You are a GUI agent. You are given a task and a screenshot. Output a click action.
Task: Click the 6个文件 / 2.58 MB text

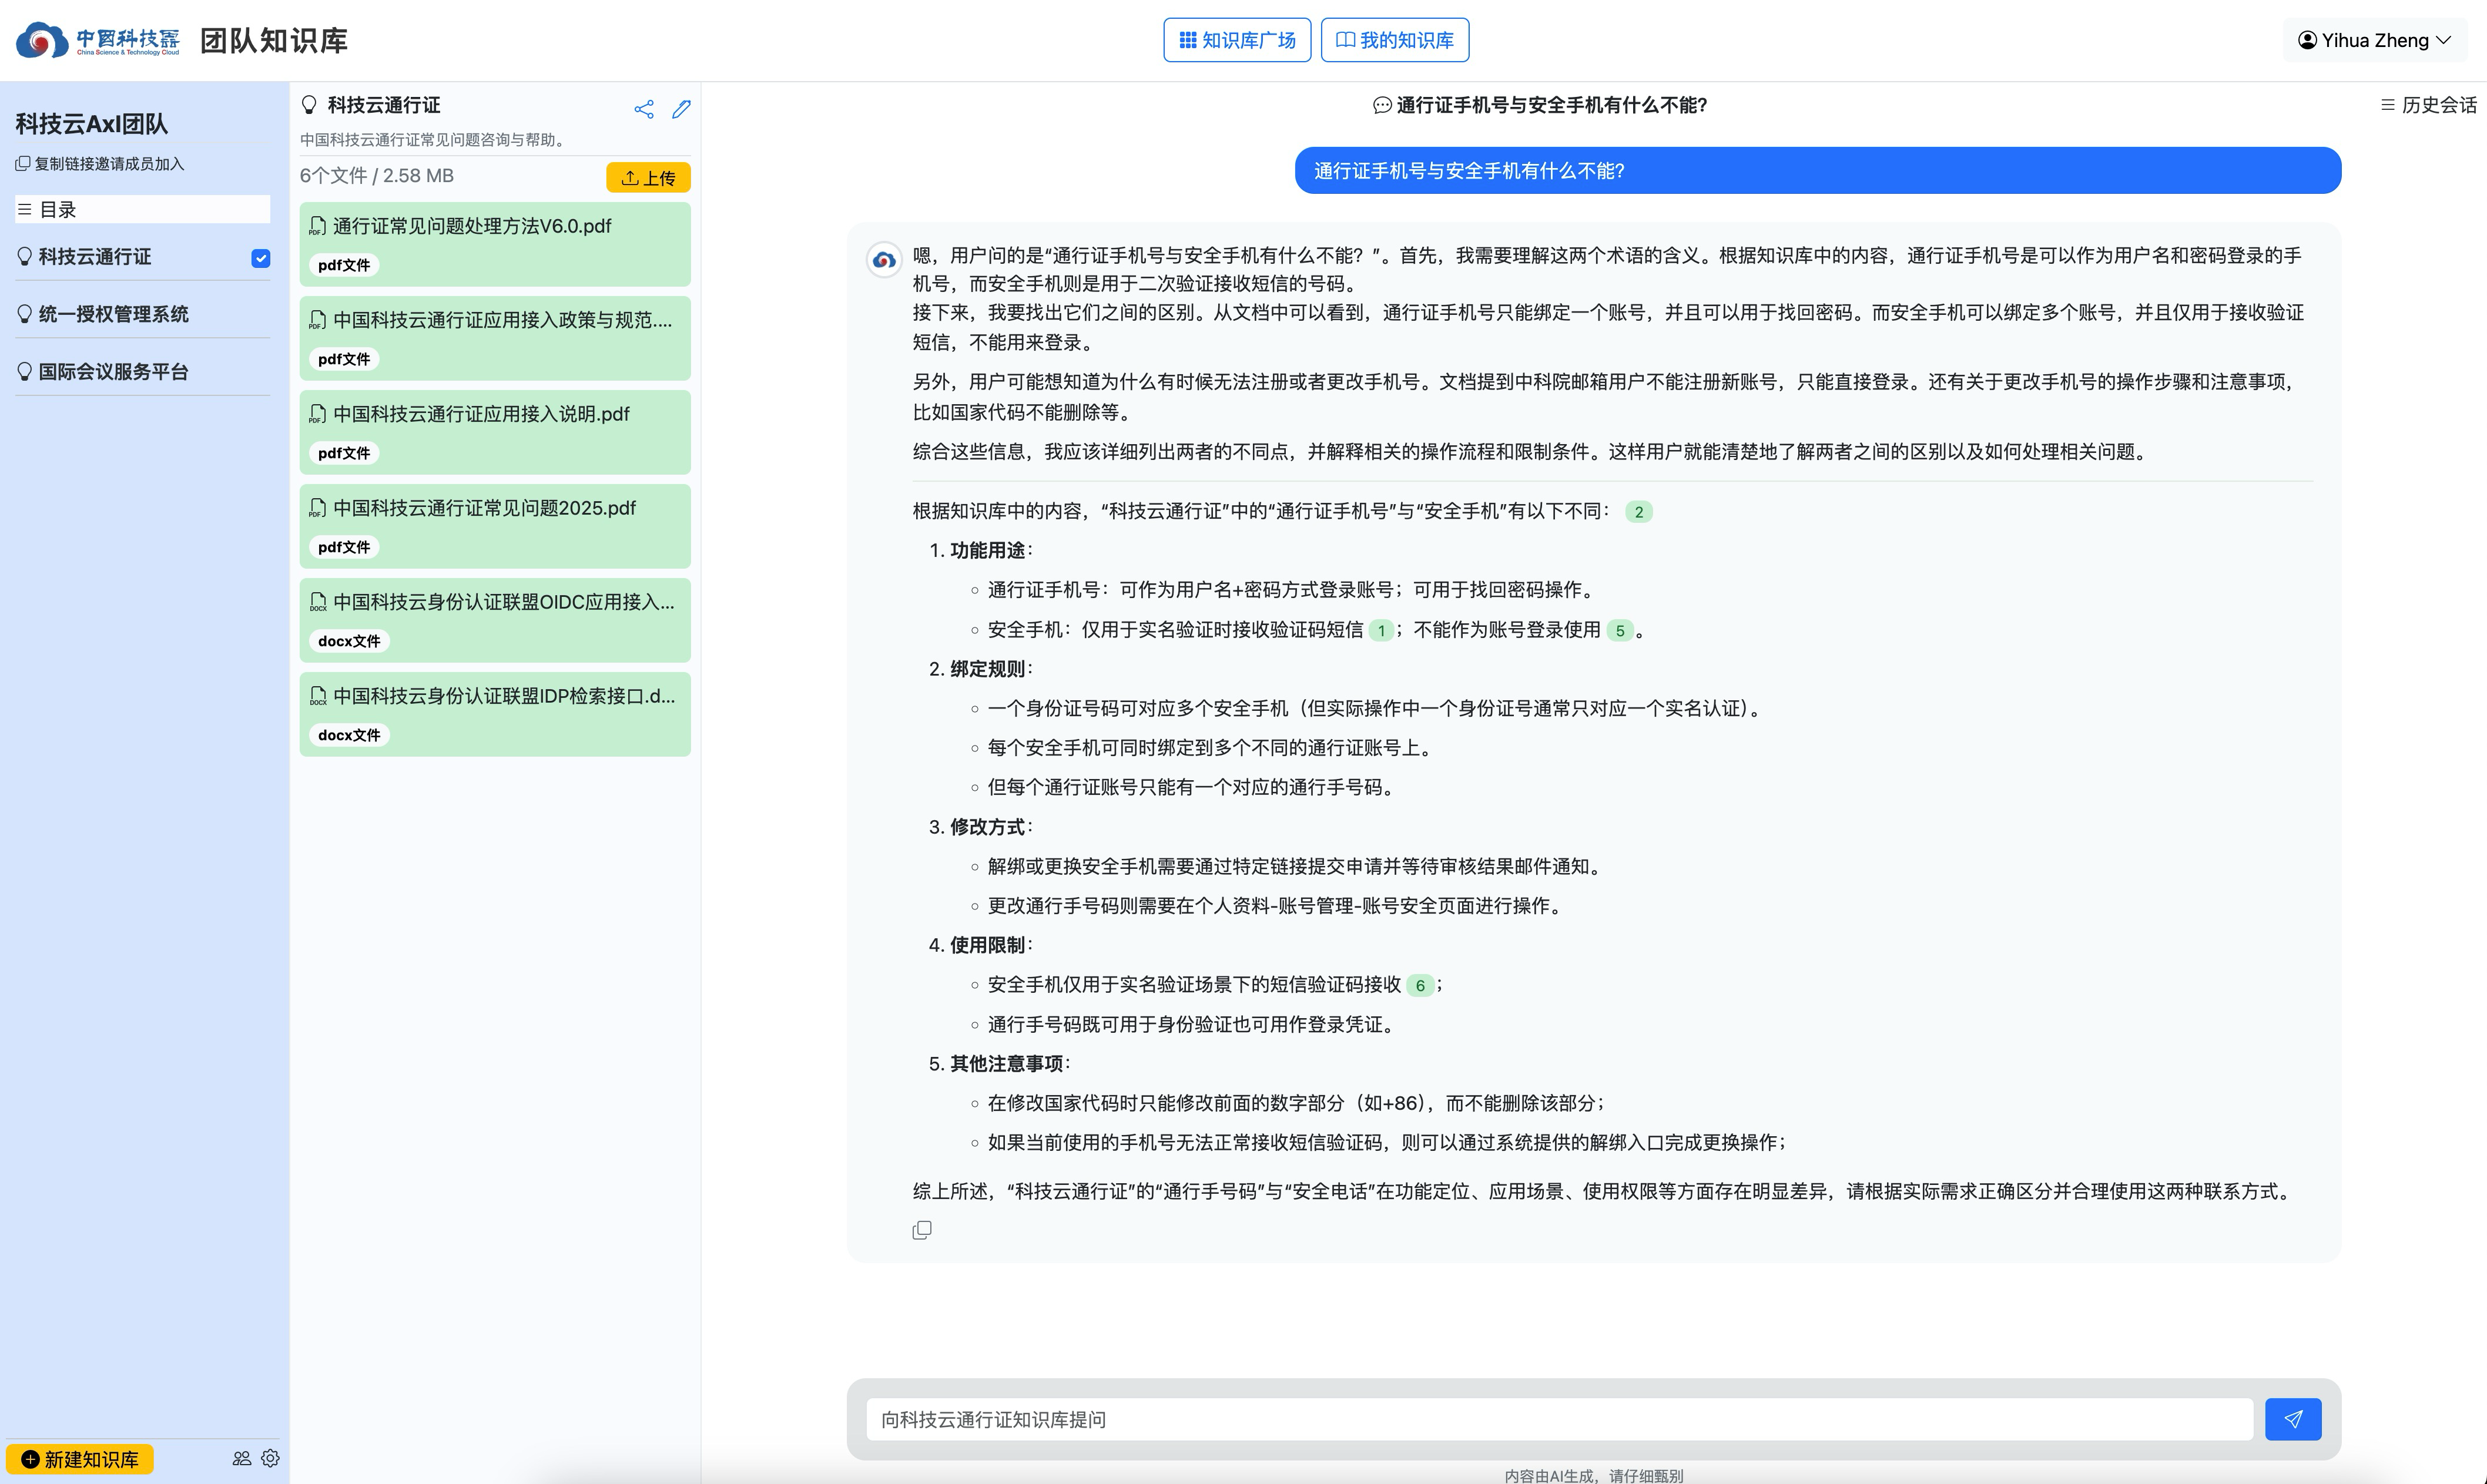pos(377,176)
